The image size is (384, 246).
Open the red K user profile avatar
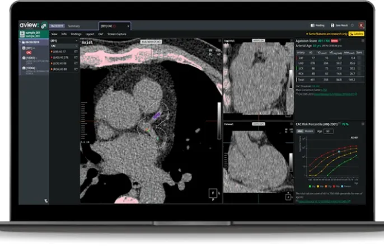(x=361, y=25)
